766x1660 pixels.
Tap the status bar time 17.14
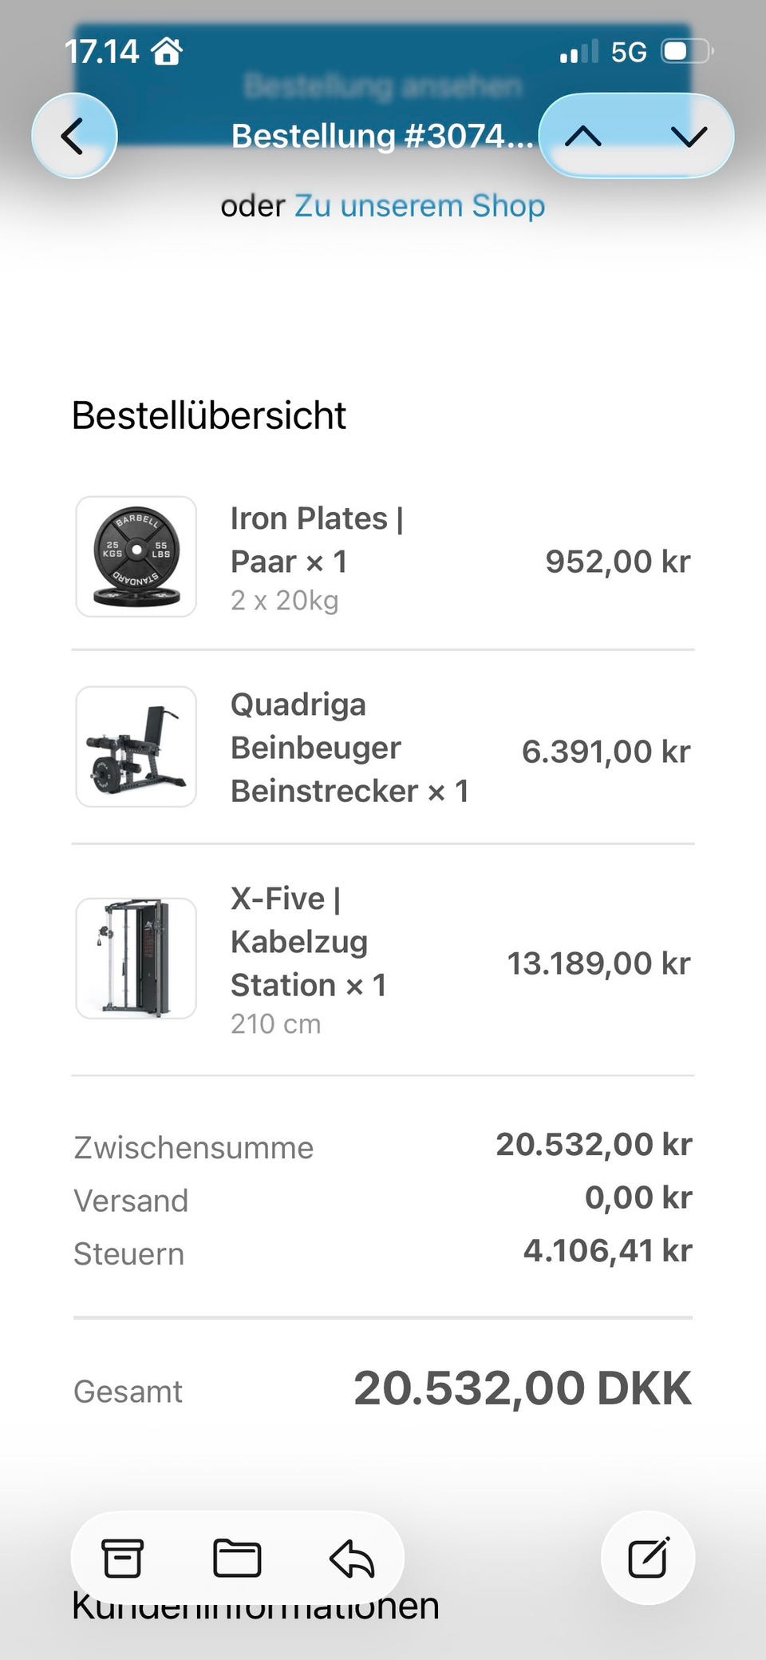[x=101, y=52]
